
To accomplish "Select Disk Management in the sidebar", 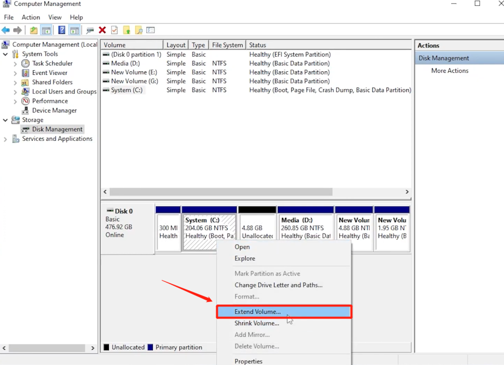I will coord(56,129).
